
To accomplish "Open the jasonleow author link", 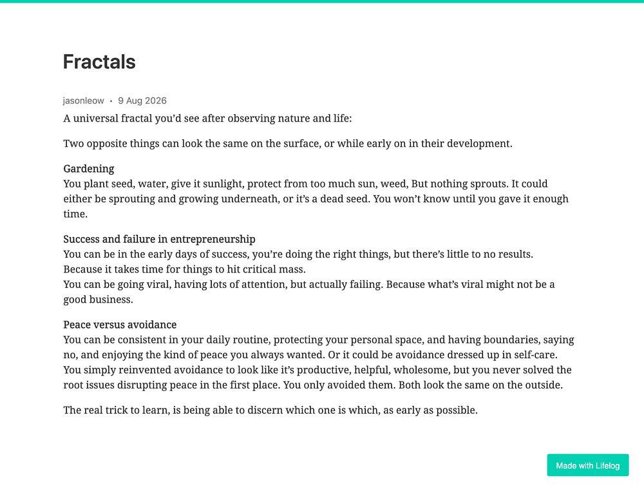I will click(83, 101).
